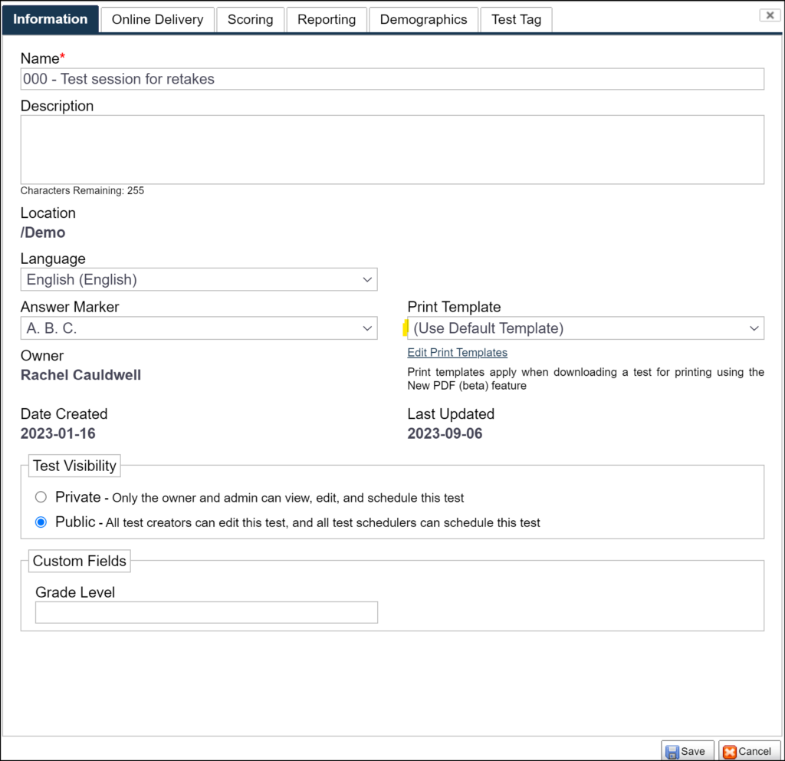Click into the Description text area
Image resolution: width=785 pixels, height=761 pixels.
tap(392, 150)
